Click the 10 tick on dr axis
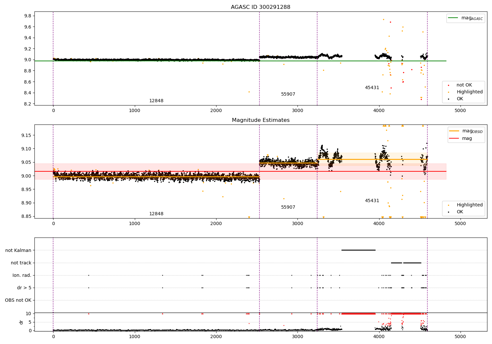The height and width of the screenshot is (344, 492). (29, 314)
